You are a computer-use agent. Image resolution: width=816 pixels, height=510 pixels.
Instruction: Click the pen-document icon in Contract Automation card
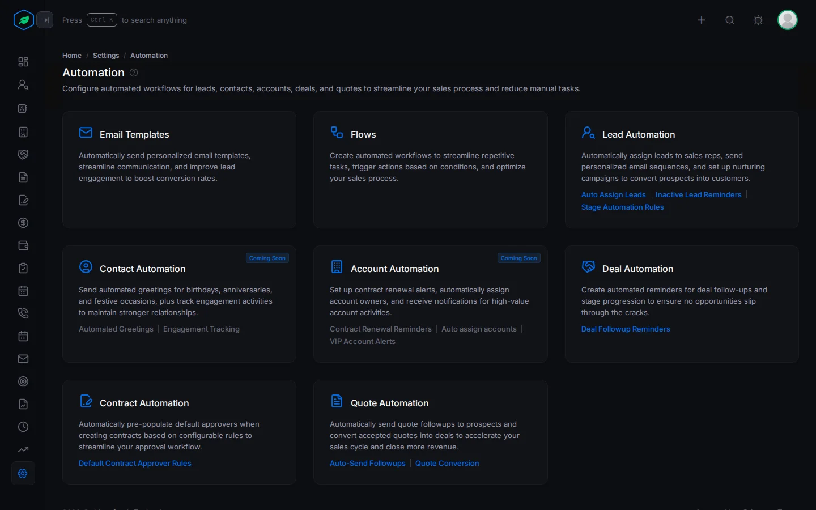pyautogui.click(x=86, y=401)
